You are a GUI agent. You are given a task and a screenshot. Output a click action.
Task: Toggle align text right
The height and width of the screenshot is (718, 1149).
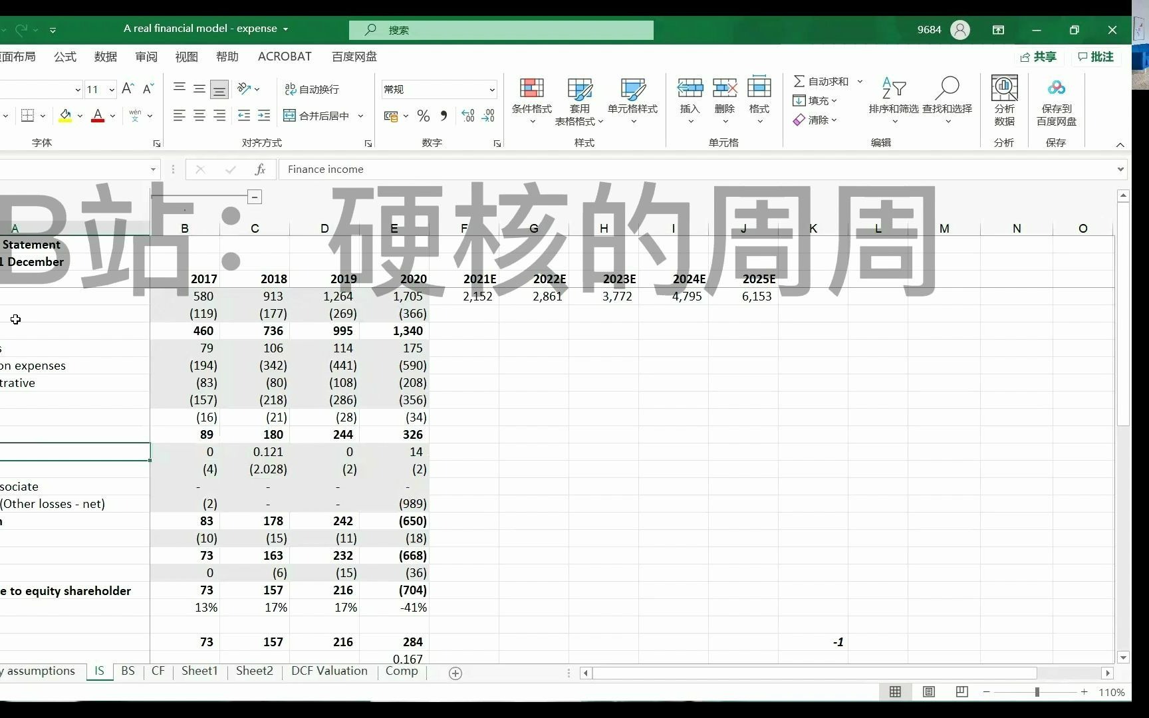point(219,116)
